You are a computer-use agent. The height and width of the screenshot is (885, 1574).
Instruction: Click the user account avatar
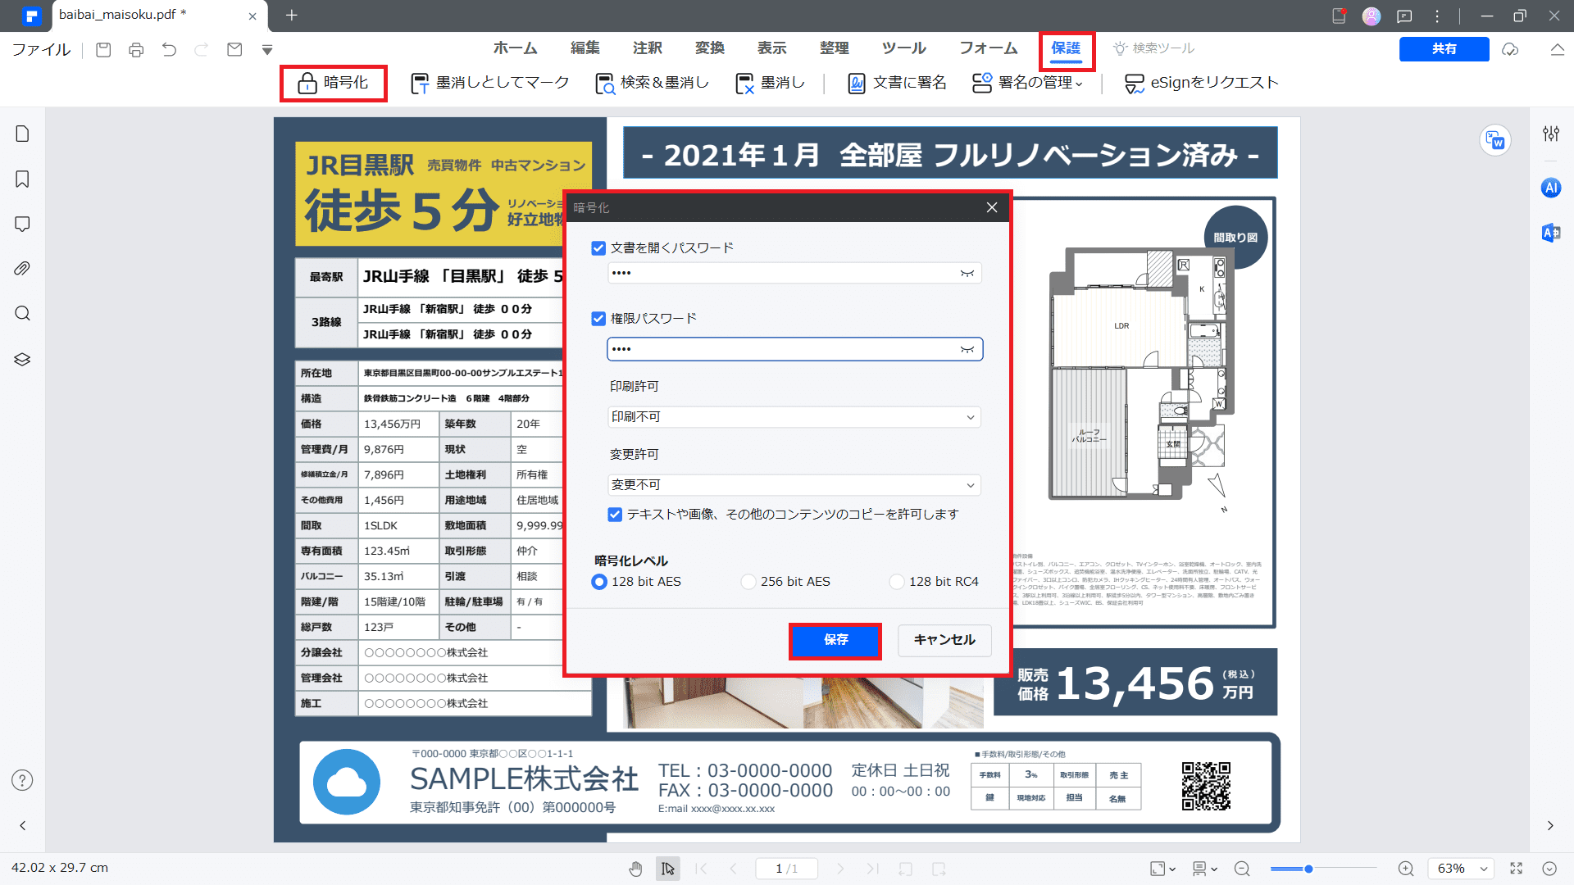click(1372, 16)
